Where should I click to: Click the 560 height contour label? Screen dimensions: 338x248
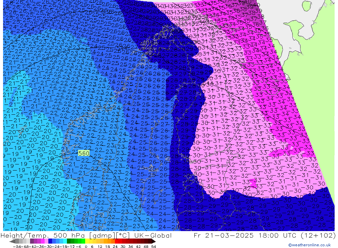pos(83,154)
